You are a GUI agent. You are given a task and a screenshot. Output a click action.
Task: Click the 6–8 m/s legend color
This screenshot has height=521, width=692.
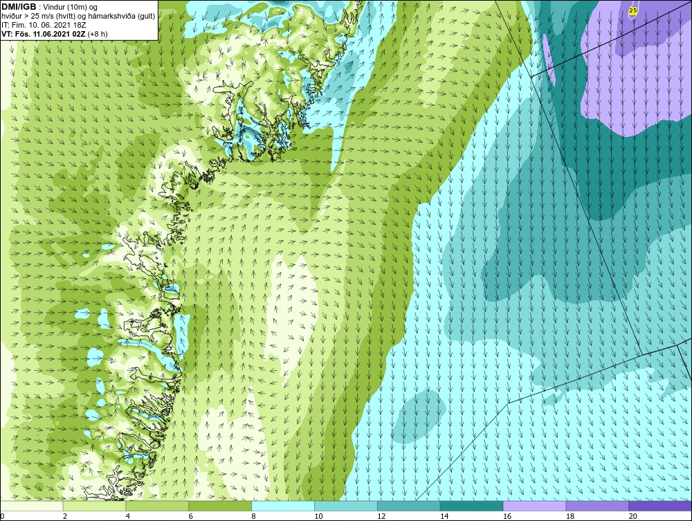(220, 506)
